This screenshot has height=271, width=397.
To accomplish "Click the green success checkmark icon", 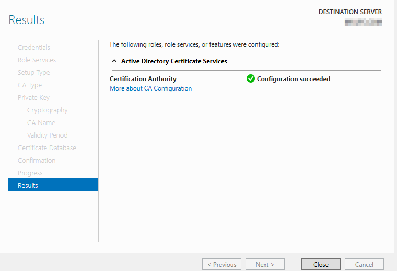I will (251, 79).
